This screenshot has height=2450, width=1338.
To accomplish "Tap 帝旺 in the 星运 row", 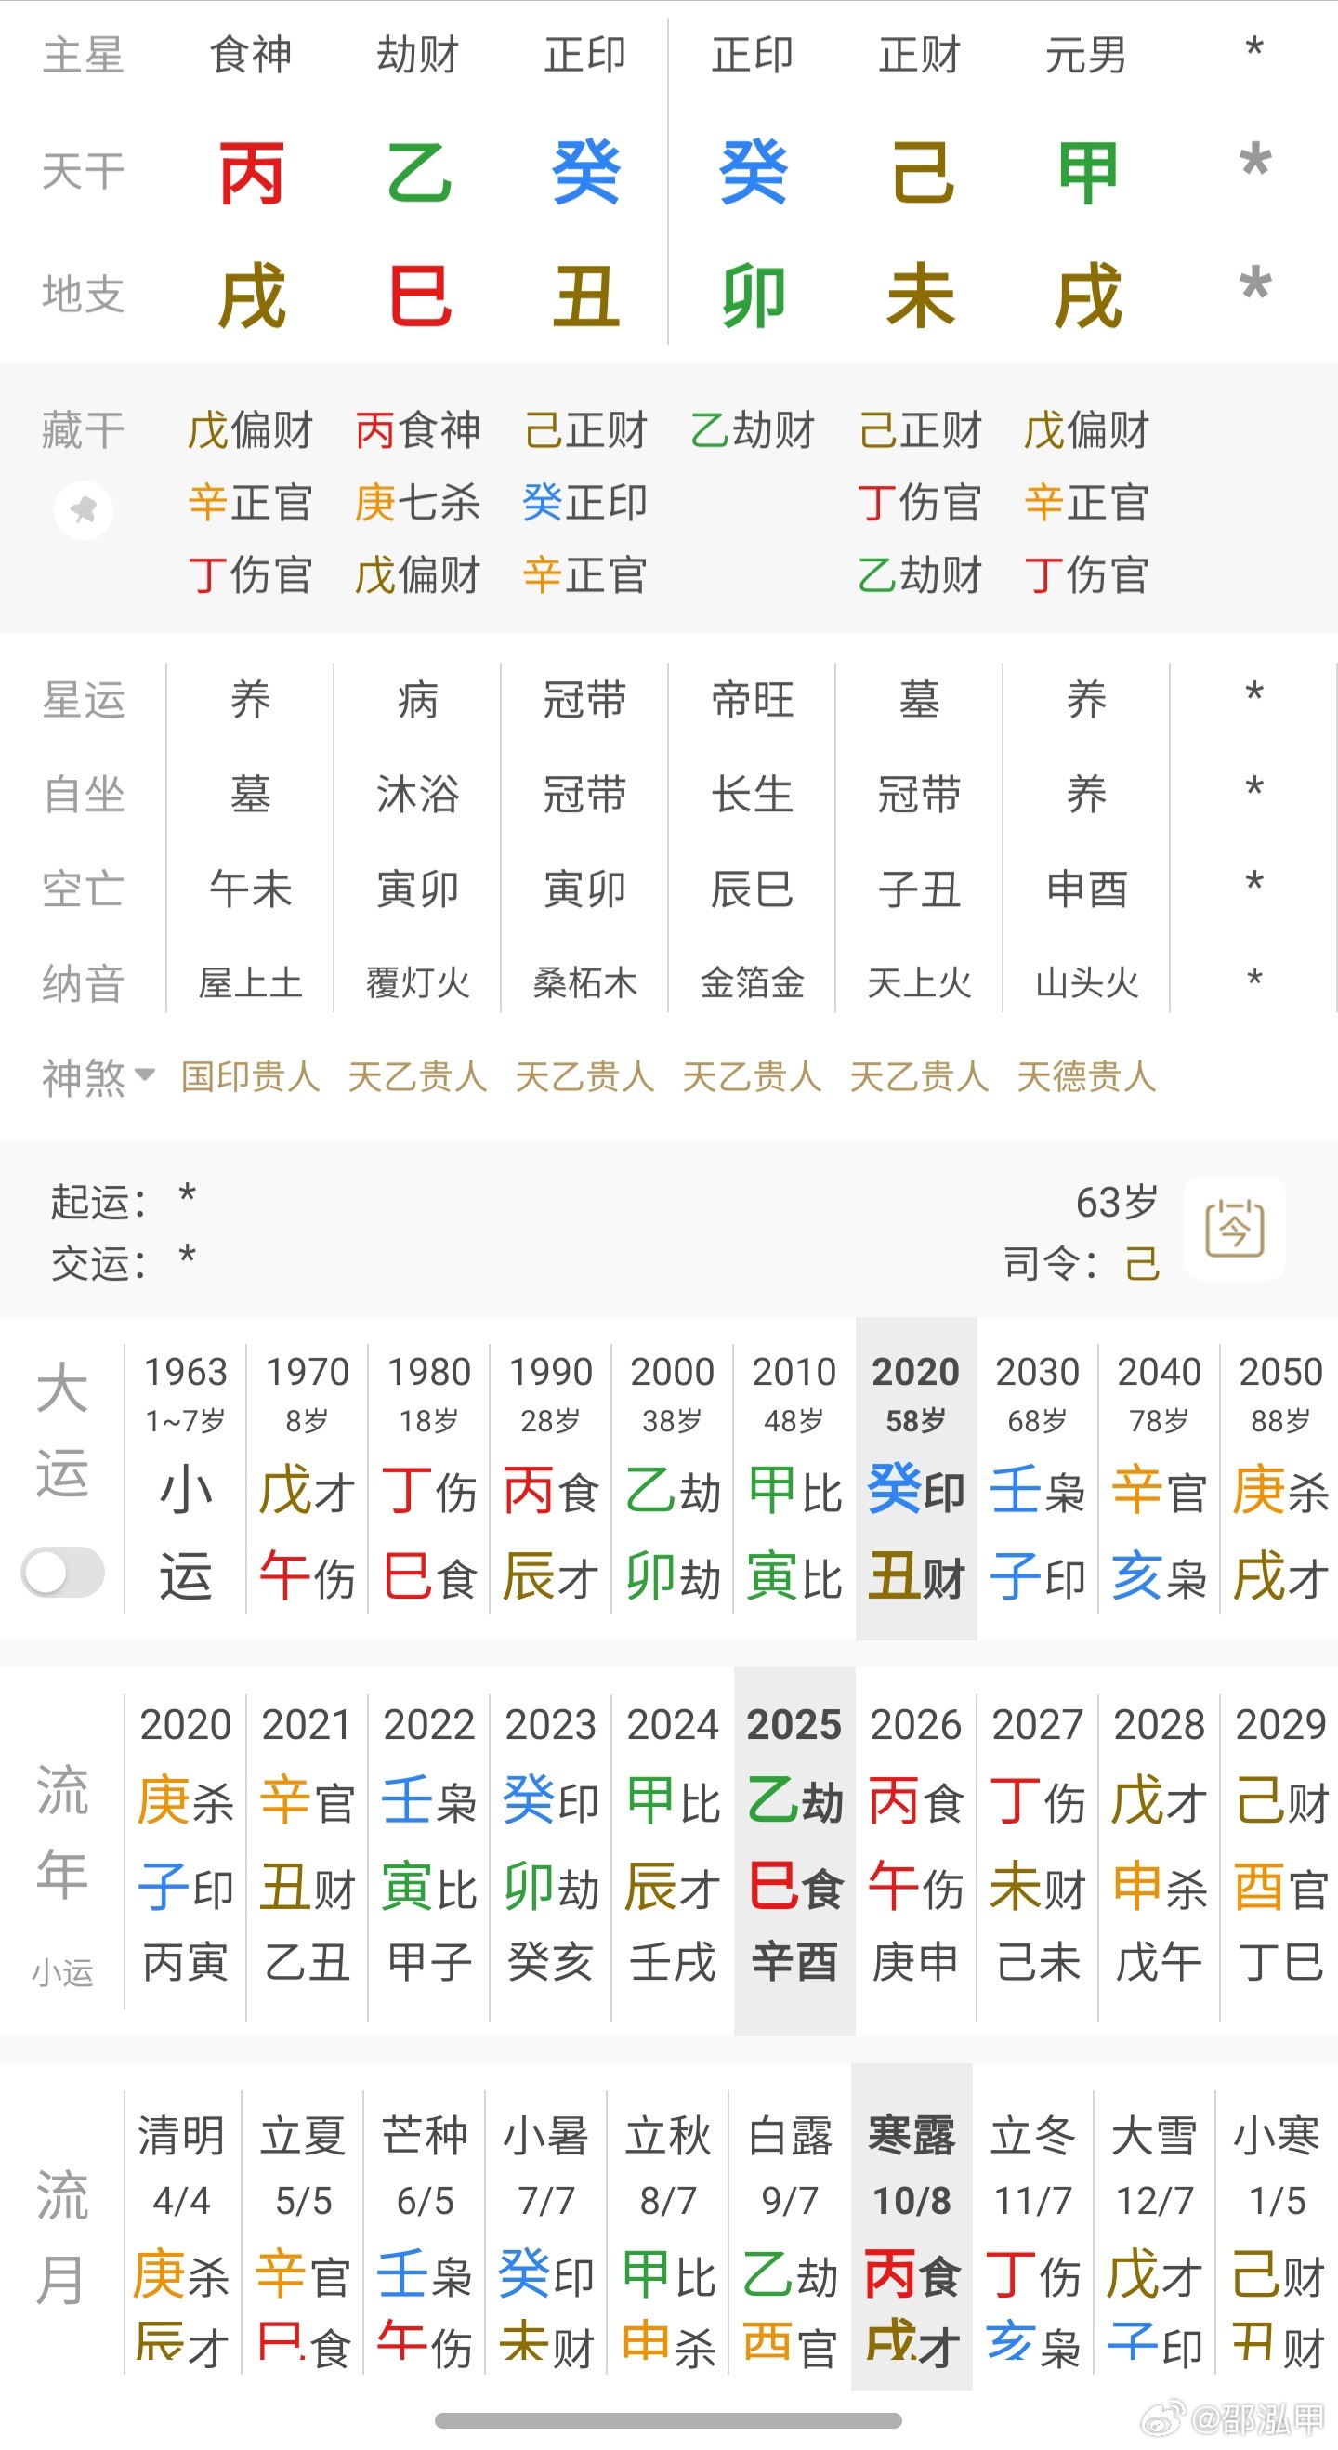I will point(753,700).
